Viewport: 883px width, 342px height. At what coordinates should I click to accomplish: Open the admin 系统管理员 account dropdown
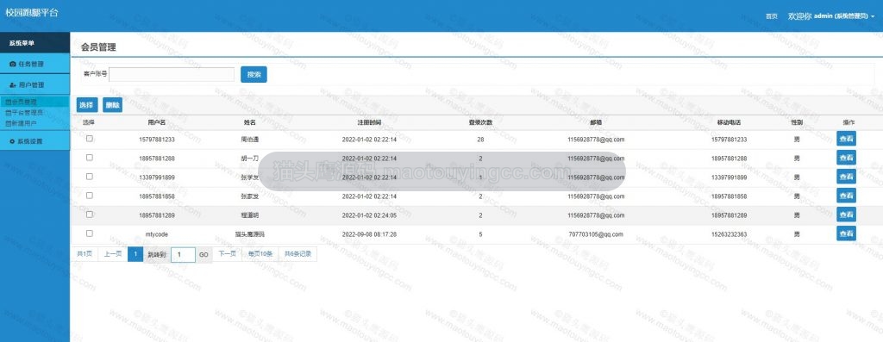point(831,16)
